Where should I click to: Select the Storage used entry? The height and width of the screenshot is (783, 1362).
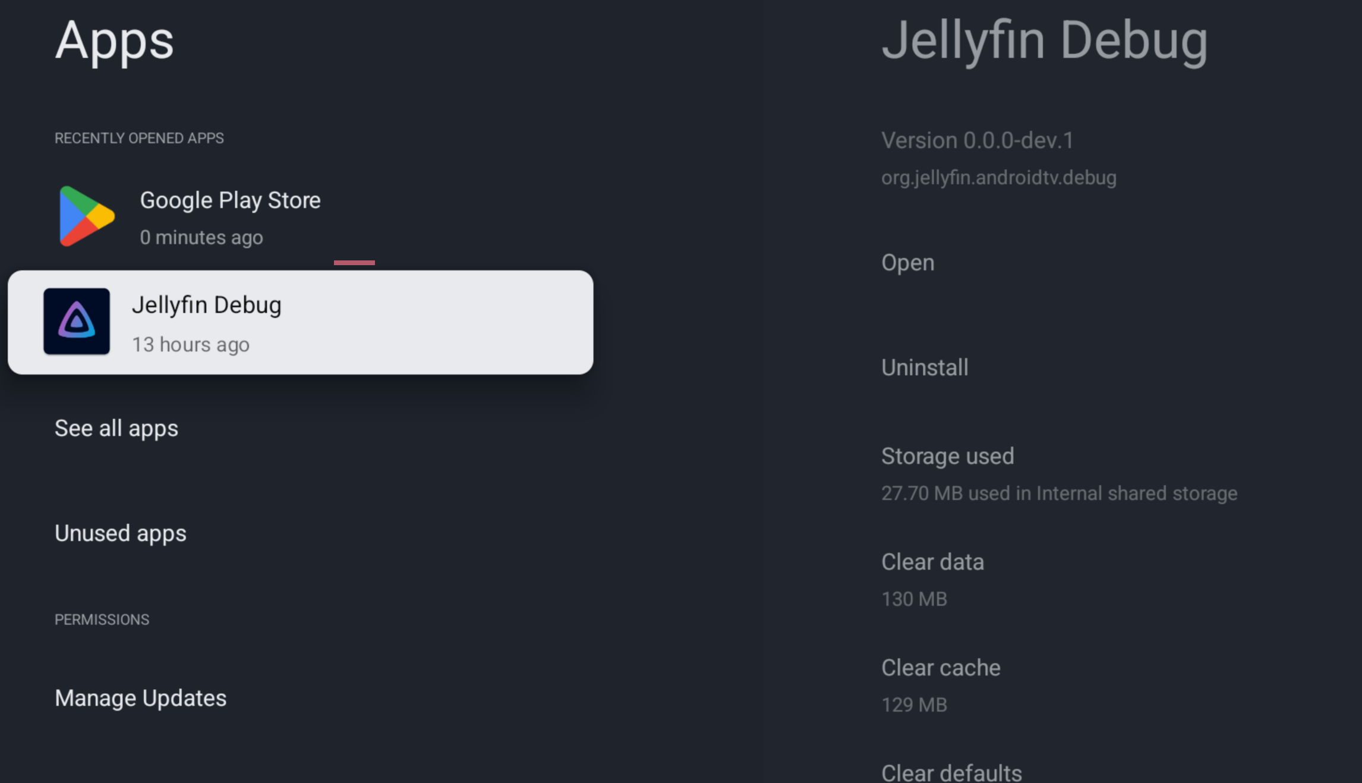point(947,457)
